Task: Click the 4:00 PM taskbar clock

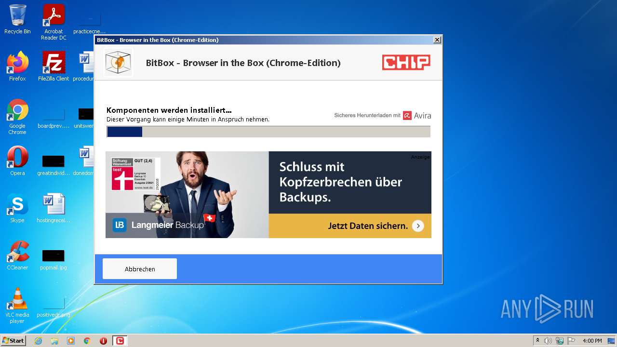Action: 592,341
